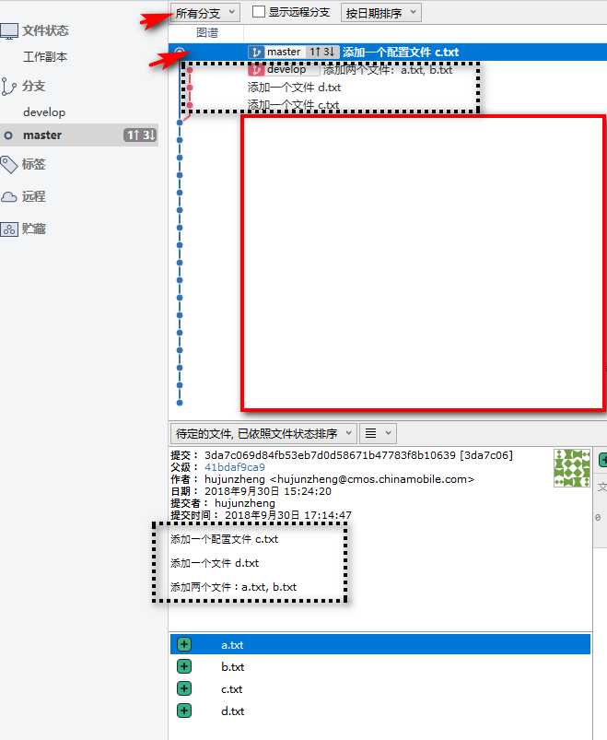
Task: Click the 文件状态 monitor icon
Action: coord(9,31)
